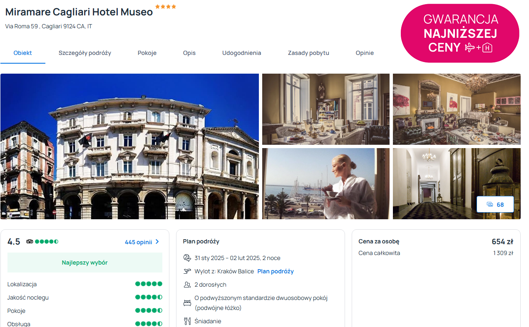This screenshot has width=529, height=327.
Task: View the woman on balcony photo
Action: pyautogui.click(x=326, y=183)
